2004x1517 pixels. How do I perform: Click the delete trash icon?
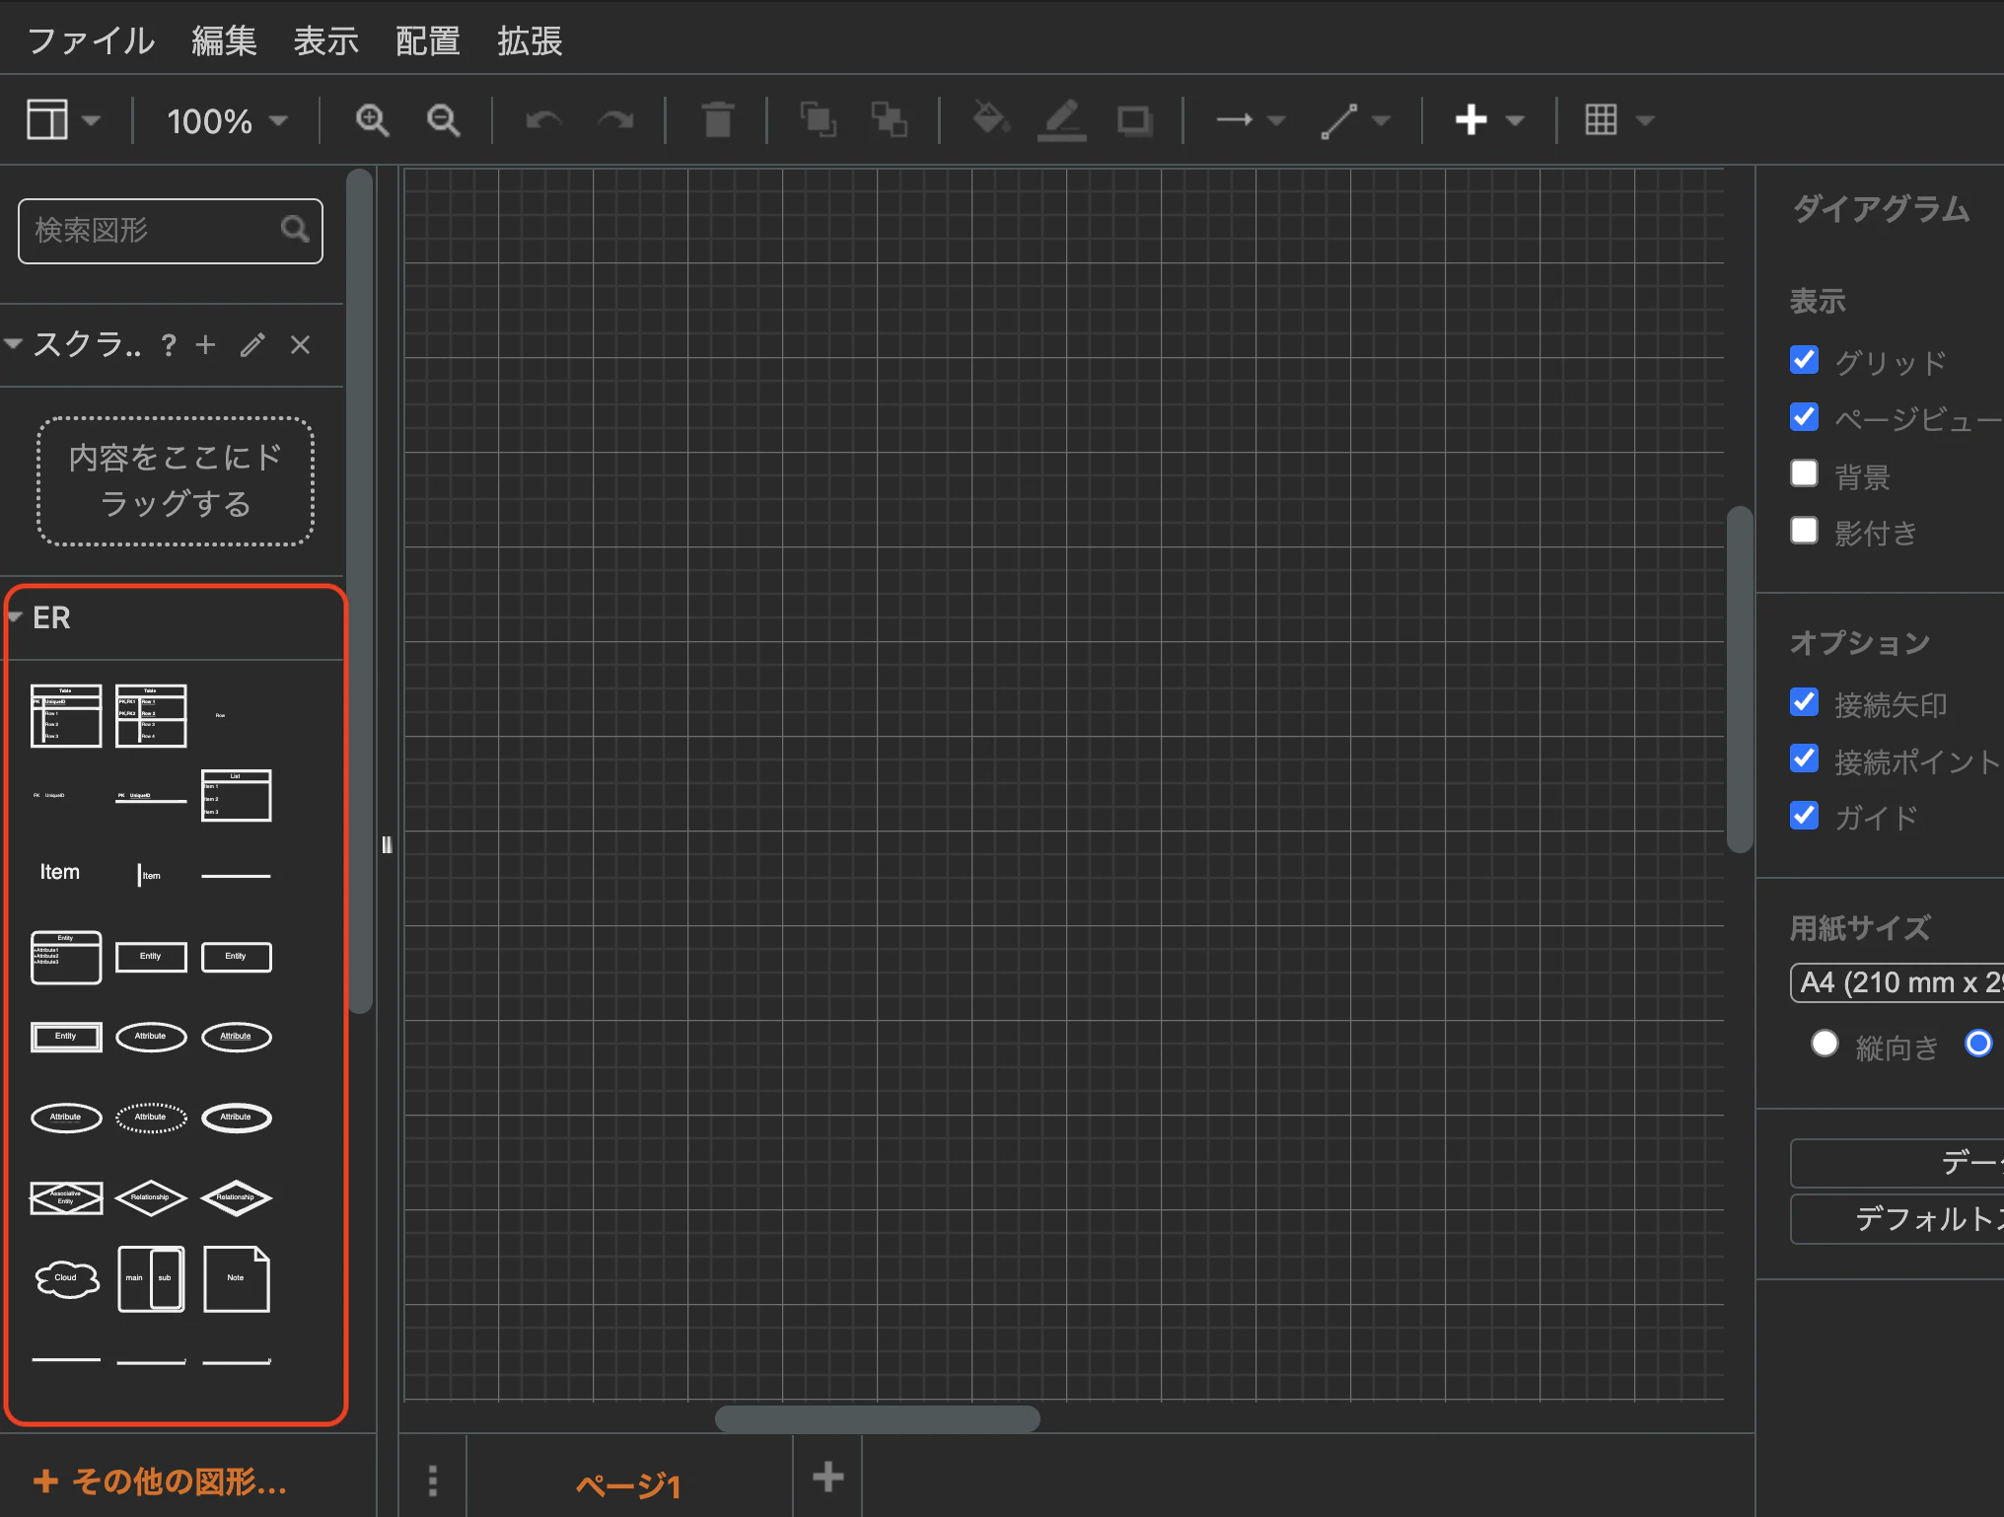tap(718, 120)
